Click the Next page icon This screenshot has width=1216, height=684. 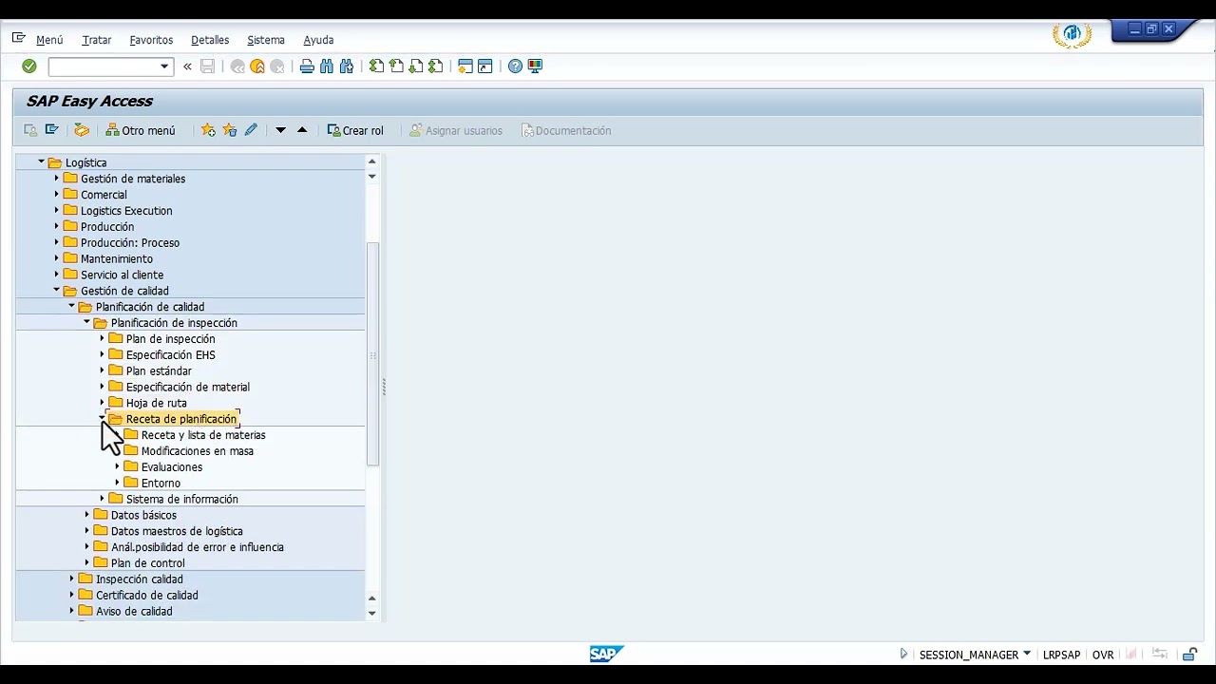pyautogui.click(x=416, y=66)
